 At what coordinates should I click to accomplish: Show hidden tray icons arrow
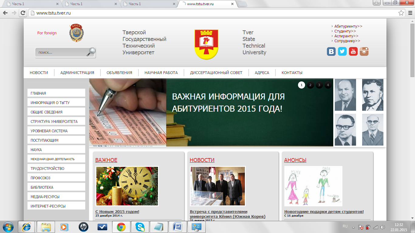tap(353, 227)
